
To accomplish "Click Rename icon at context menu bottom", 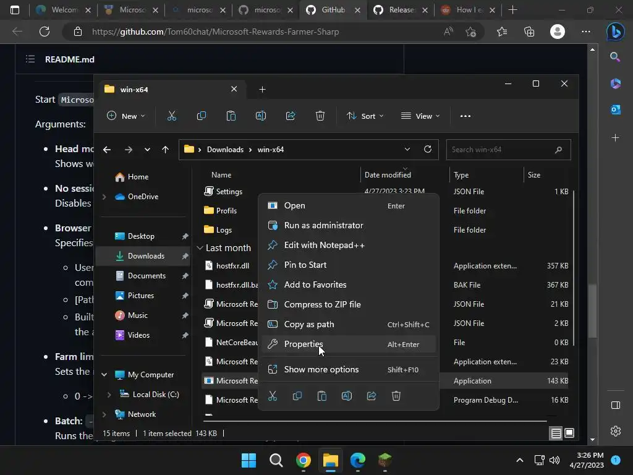I will [x=347, y=396].
